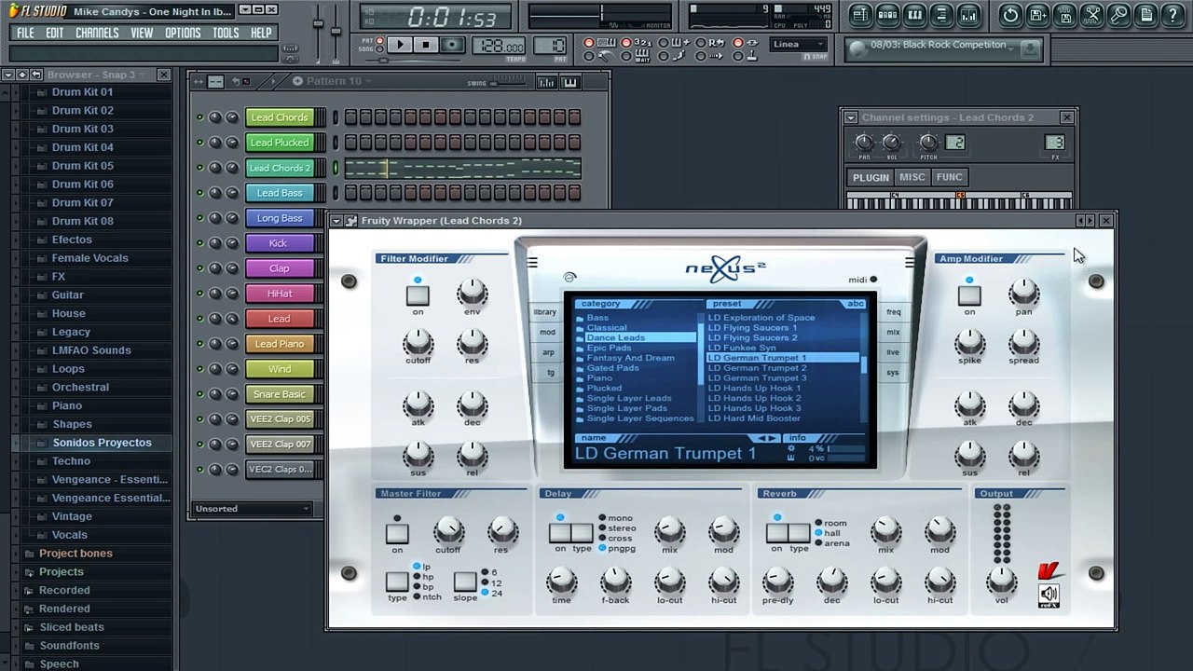Open the browser view toolbar icon
The height and width of the screenshot is (671, 1193).
[941, 15]
